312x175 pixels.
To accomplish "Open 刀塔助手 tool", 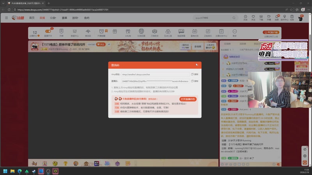I will coord(154,33).
